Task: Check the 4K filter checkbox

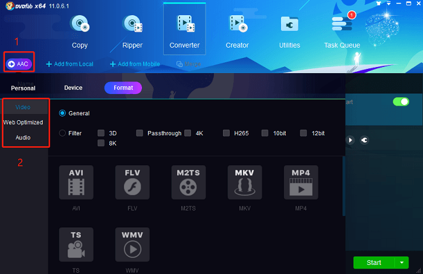Action: 188,133
